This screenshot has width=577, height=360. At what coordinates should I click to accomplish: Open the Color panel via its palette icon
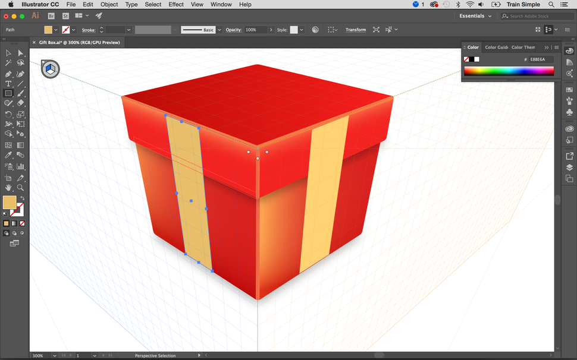tap(569, 50)
